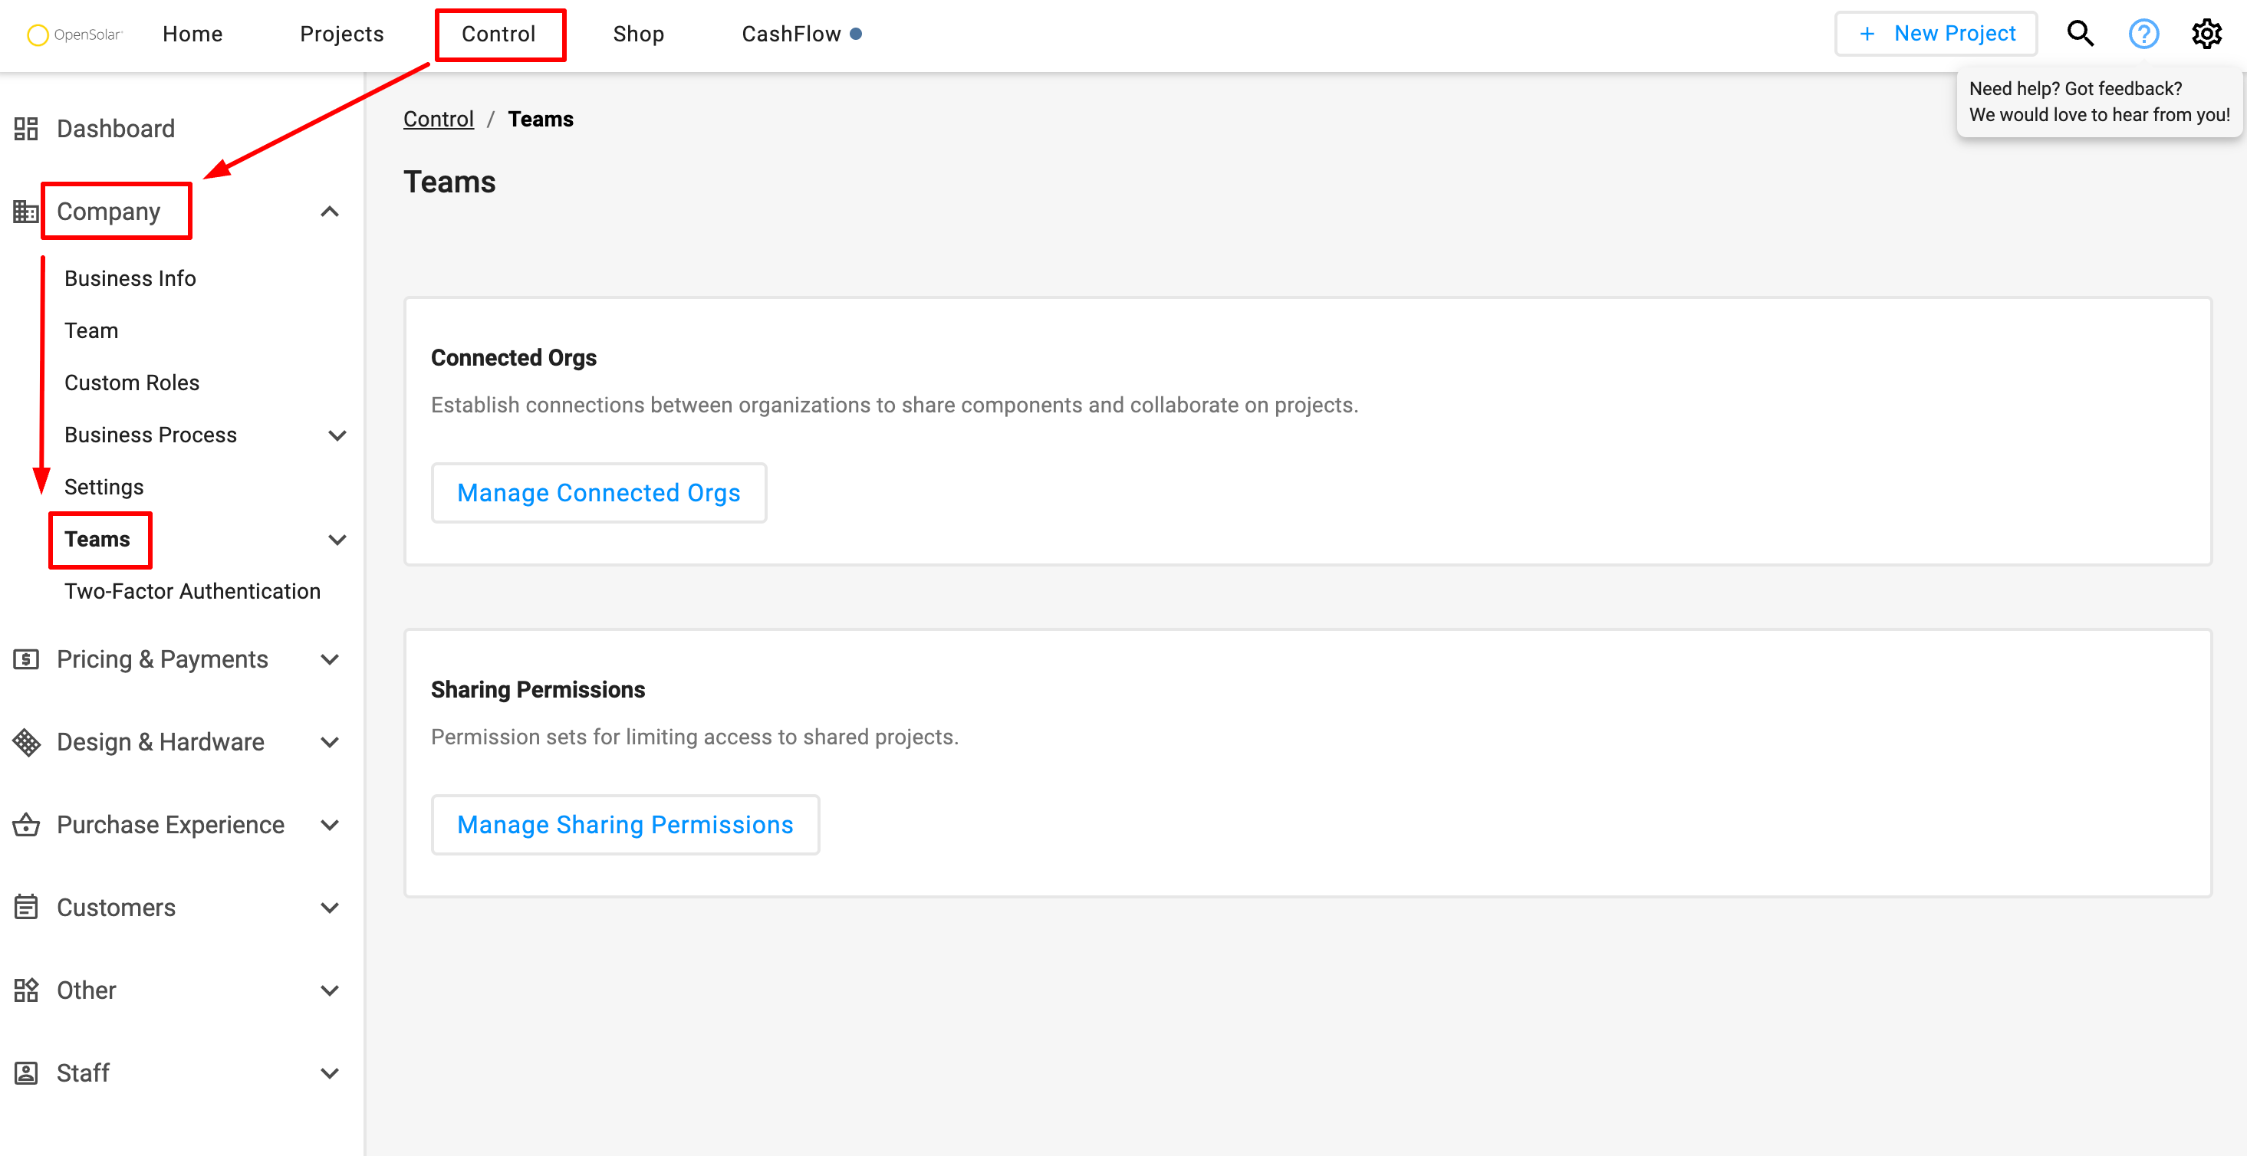Viewport: 2247px width, 1156px height.
Task: Switch to the CashFlow tab
Action: click(791, 34)
